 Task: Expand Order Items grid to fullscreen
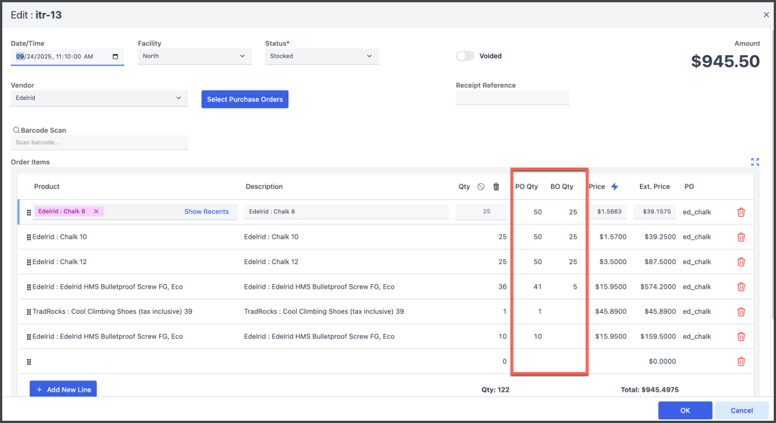(x=755, y=162)
